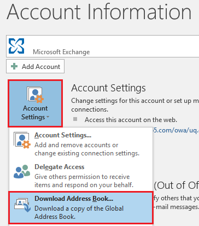Viewport: 199px width, 226px height.
Task: Click the Account Settings button icon
Action: click(x=36, y=94)
